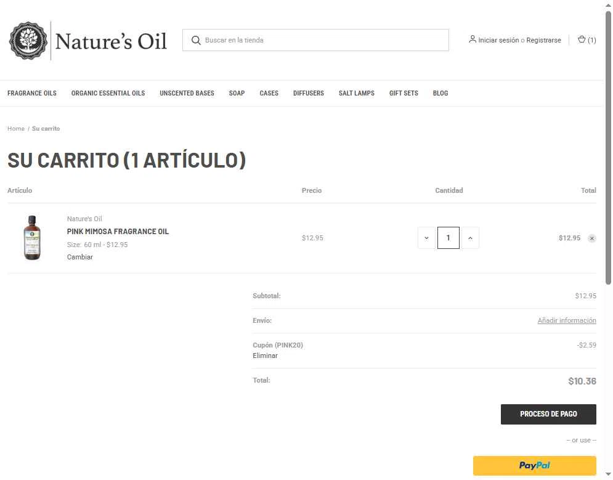613x480 pixels.
Task: Go to Home breadcrumb
Action: click(16, 129)
